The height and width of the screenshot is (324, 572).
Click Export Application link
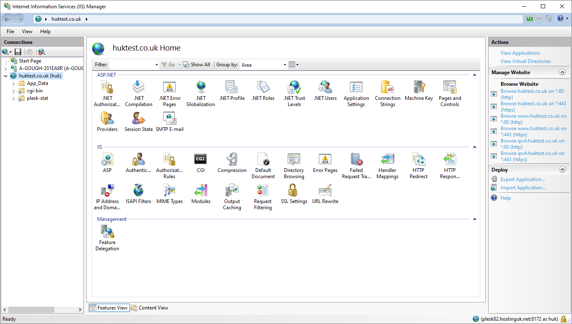click(x=523, y=179)
